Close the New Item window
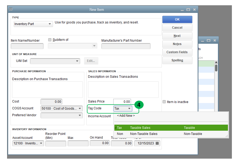Screen dimensions: 239x166 click(x=194, y=9)
